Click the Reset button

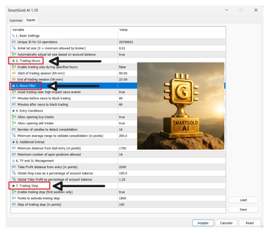[250, 223]
